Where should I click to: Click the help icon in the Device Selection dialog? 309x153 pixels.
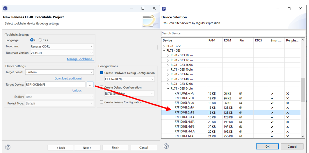point(166,146)
